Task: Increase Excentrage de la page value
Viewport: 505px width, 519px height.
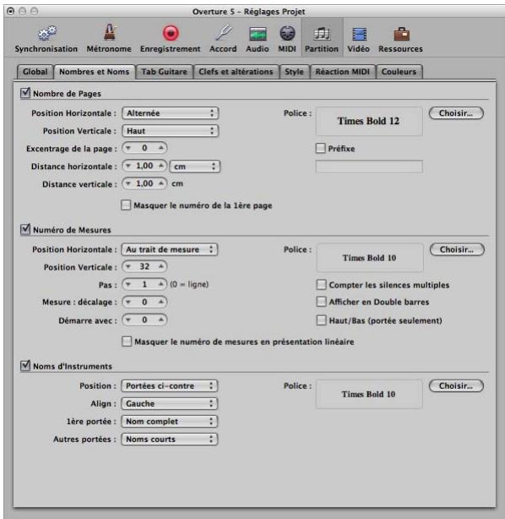Action: click(161, 148)
